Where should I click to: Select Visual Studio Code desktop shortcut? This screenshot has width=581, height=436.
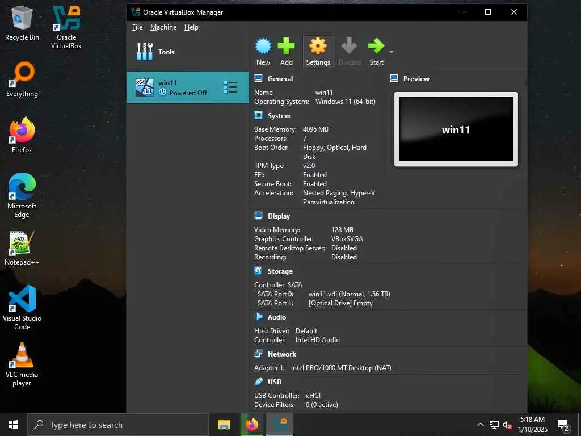(22, 308)
